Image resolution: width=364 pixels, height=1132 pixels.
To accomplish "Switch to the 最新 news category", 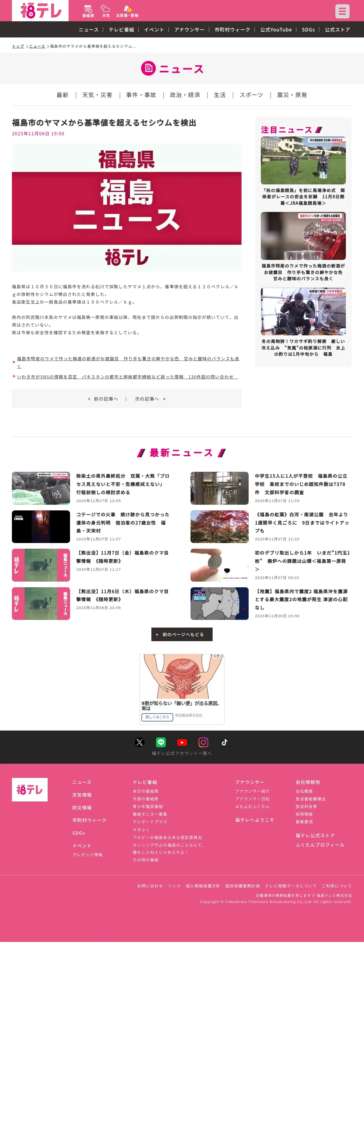I will (x=62, y=95).
